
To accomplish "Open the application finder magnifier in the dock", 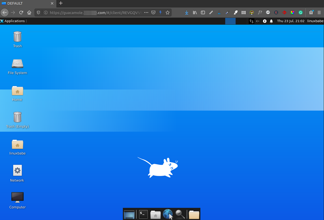I will tap(180, 214).
